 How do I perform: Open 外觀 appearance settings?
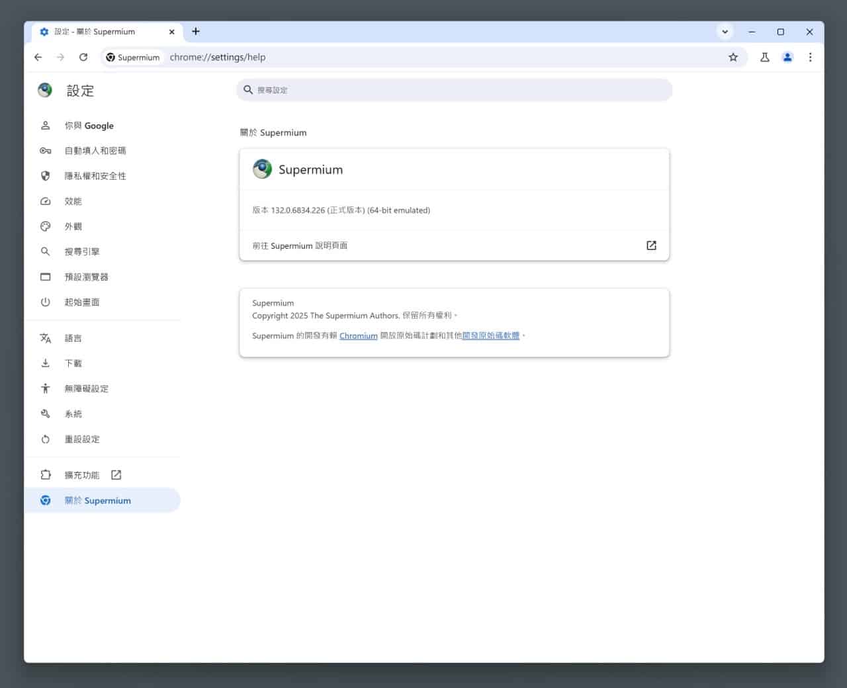click(x=73, y=226)
